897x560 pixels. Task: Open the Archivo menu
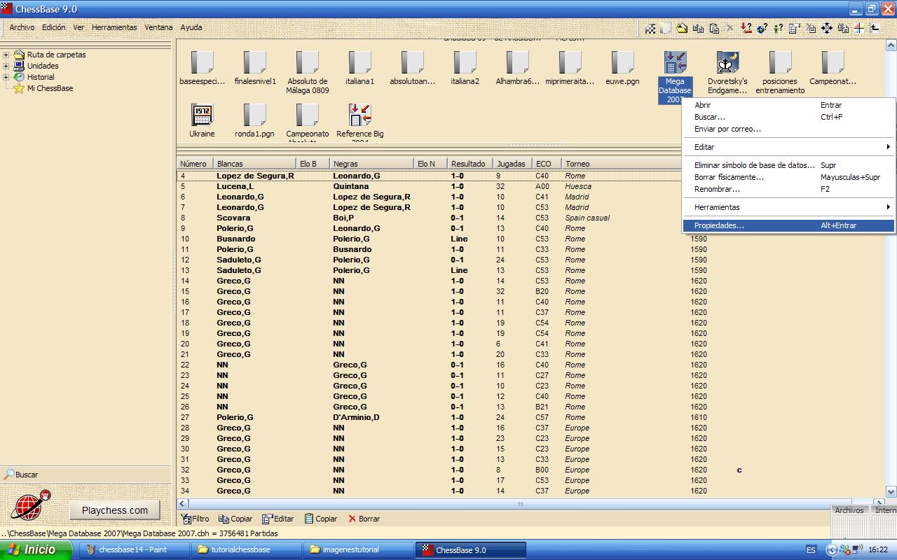coord(22,27)
